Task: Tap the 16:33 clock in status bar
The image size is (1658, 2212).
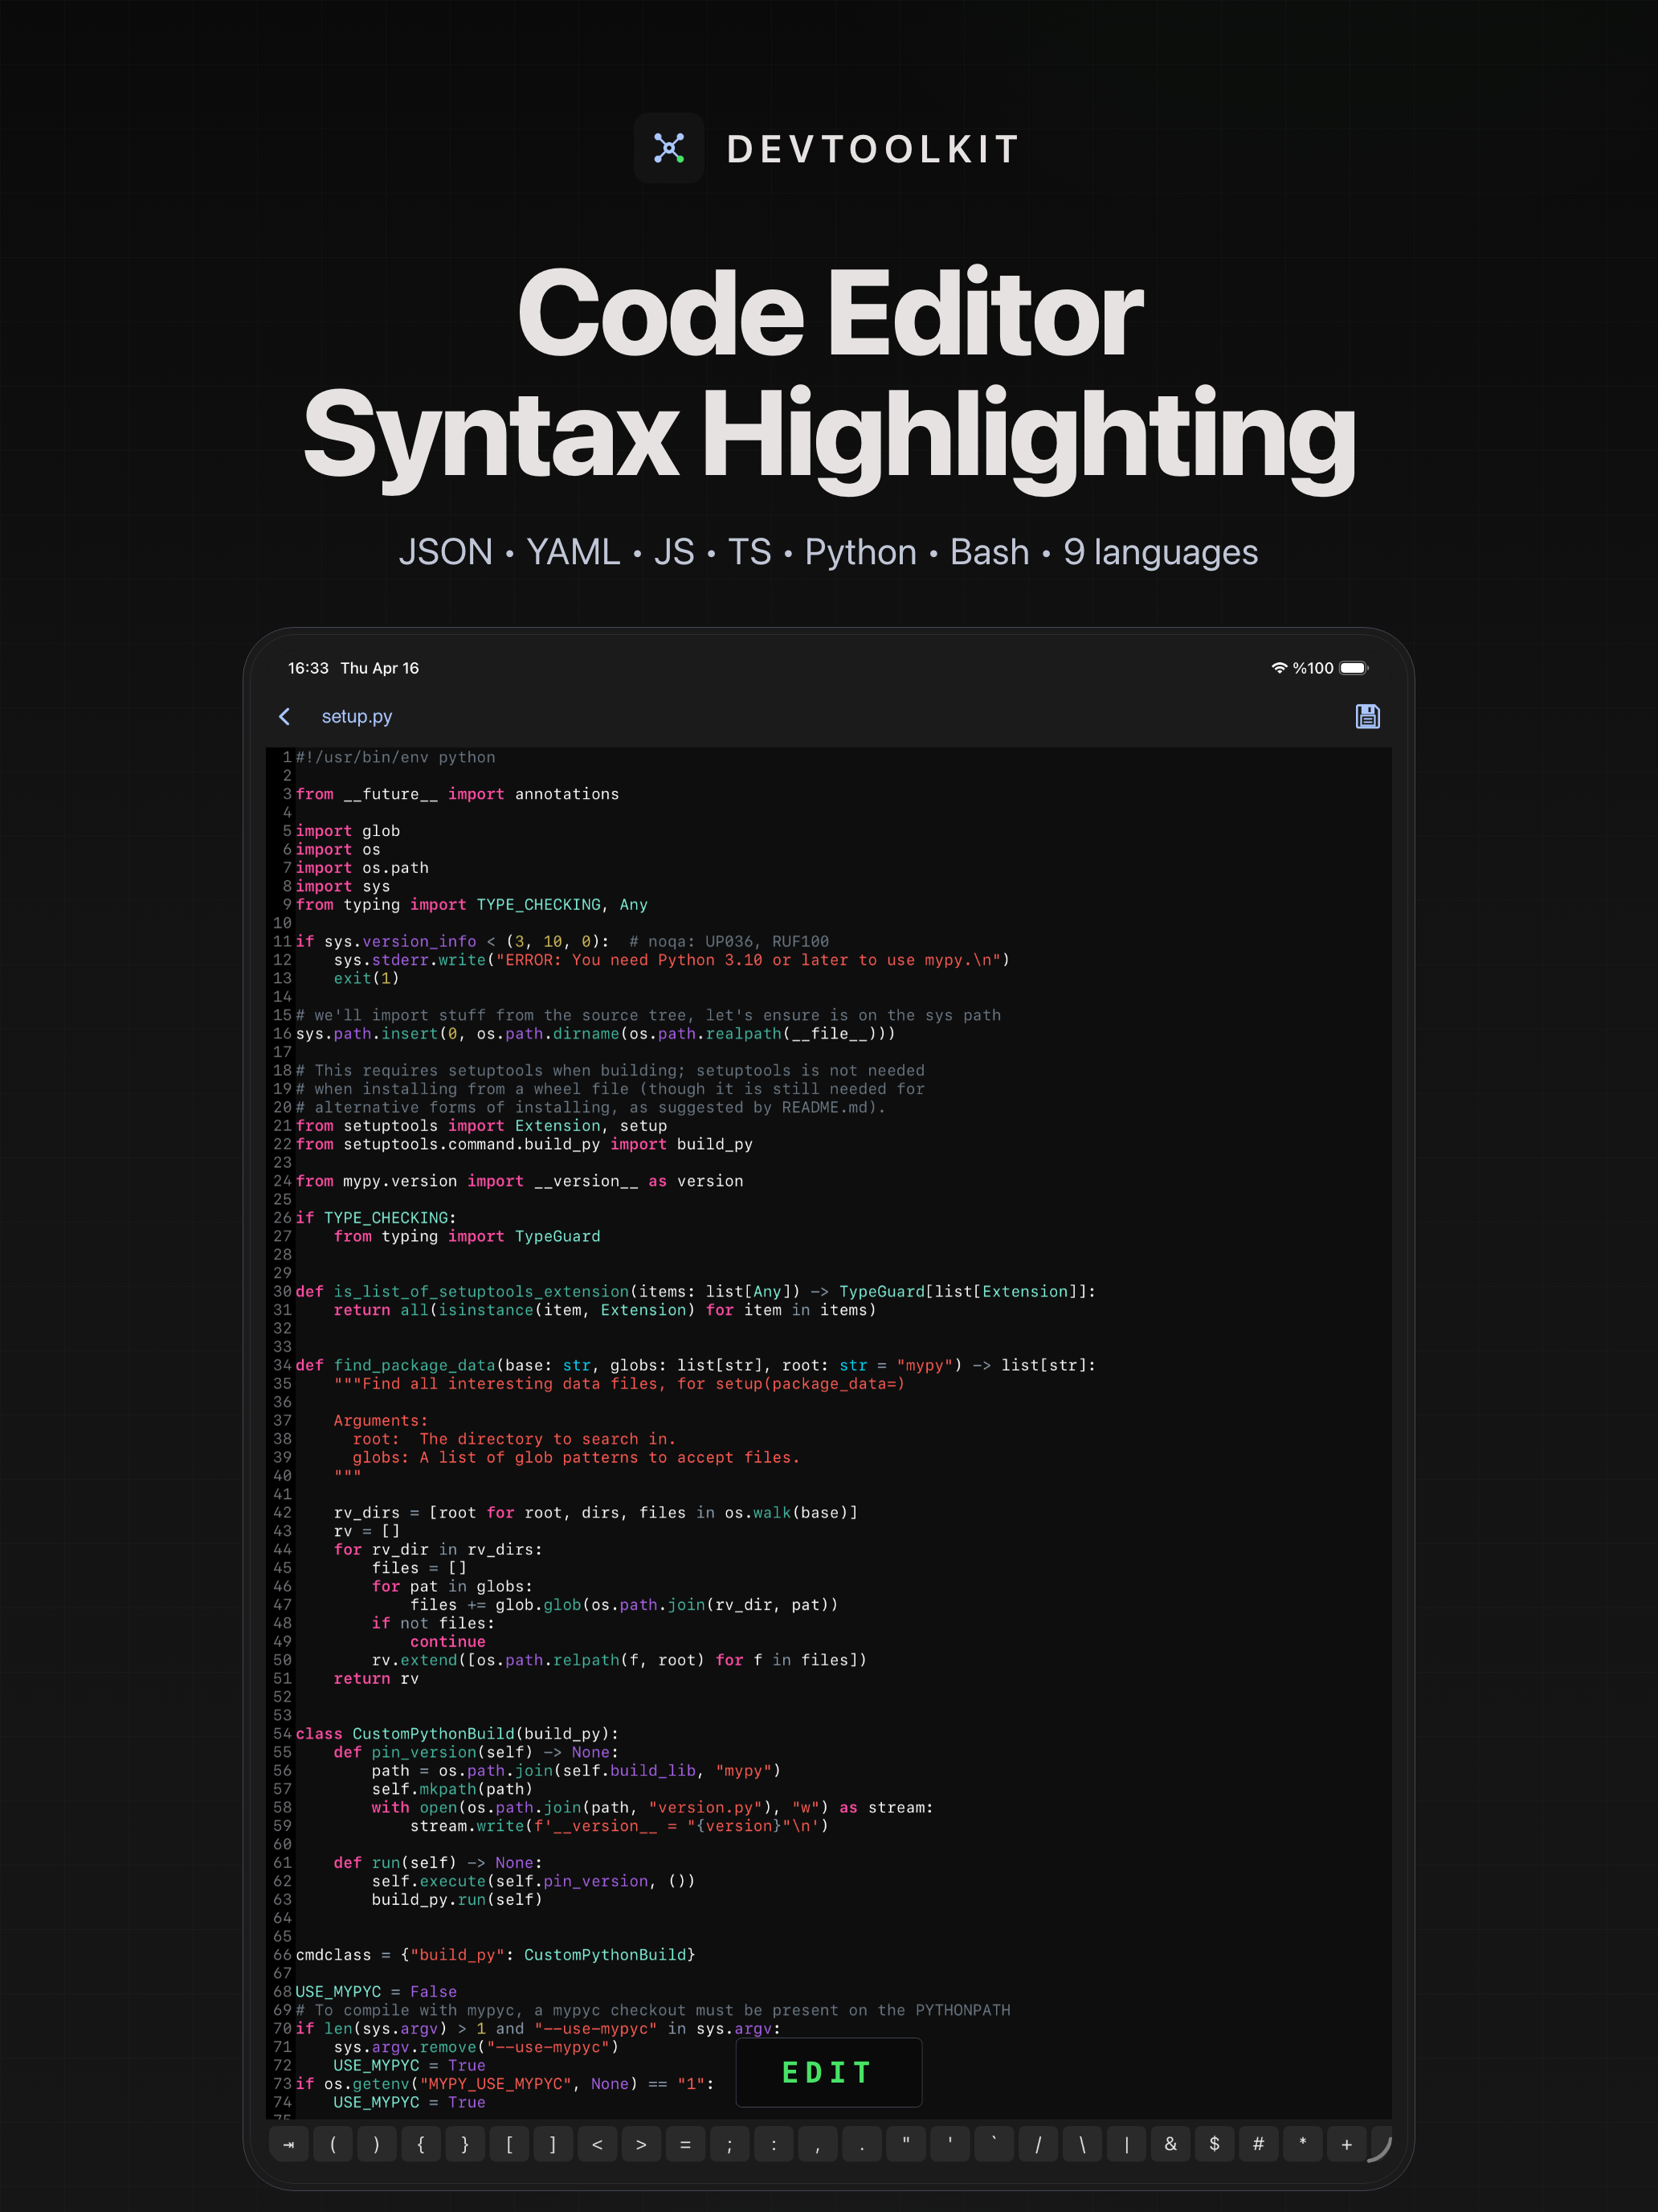Action: [308, 668]
